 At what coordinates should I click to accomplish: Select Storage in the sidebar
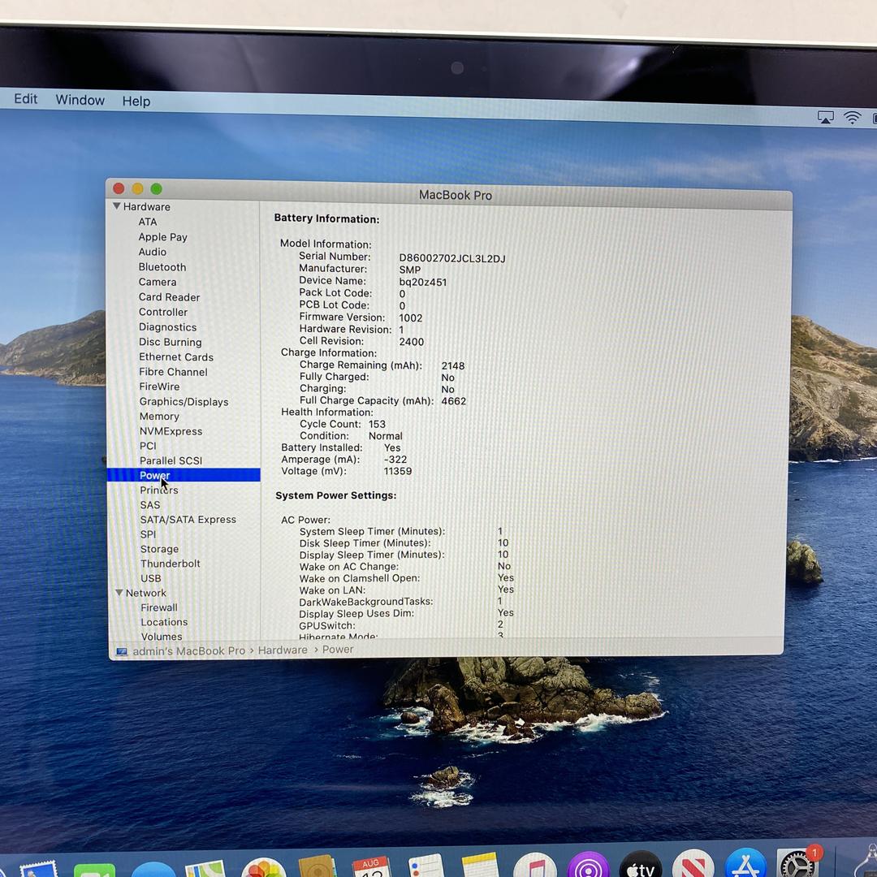(159, 549)
